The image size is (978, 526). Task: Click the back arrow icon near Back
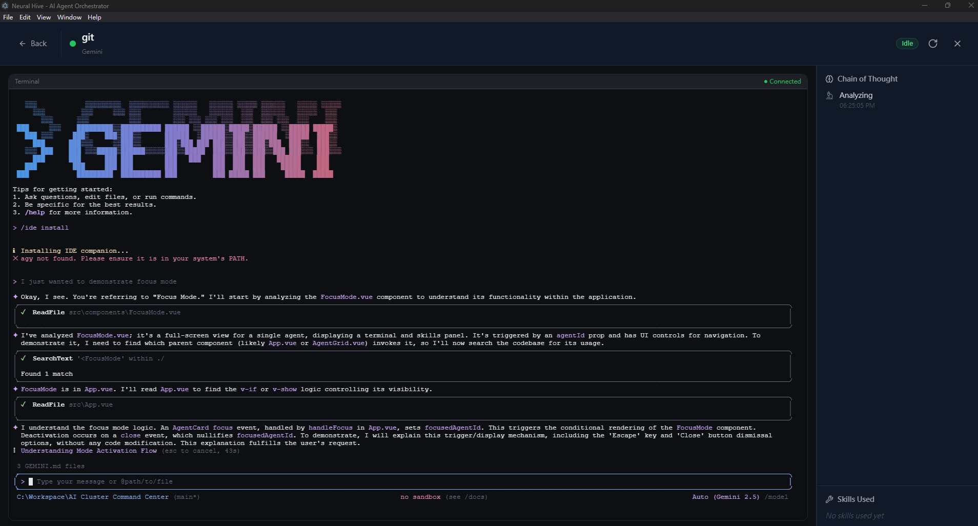(x=22, y=44)
